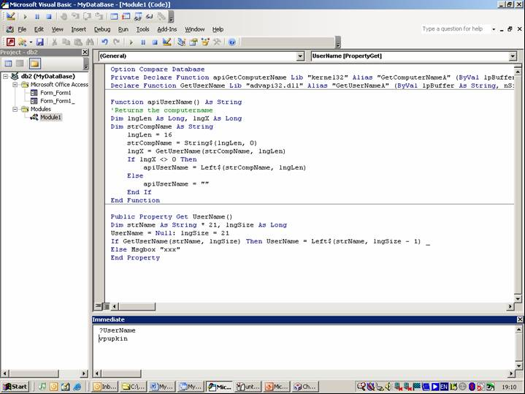Open the Debug menu
The image size is (525, 394).
click(101, 29)
